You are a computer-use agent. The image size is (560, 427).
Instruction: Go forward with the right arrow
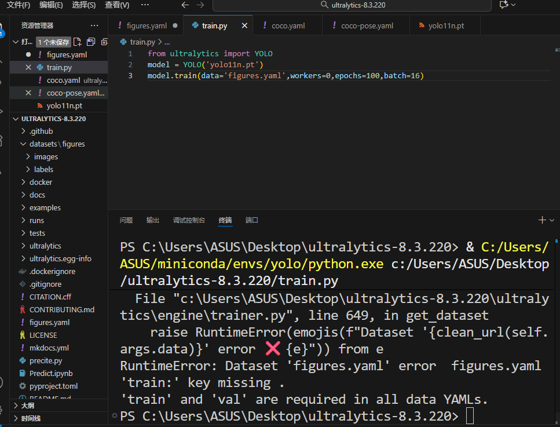pyautogui.click(x=200, y=5)
